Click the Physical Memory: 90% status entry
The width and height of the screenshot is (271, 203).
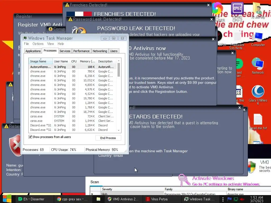102,150
